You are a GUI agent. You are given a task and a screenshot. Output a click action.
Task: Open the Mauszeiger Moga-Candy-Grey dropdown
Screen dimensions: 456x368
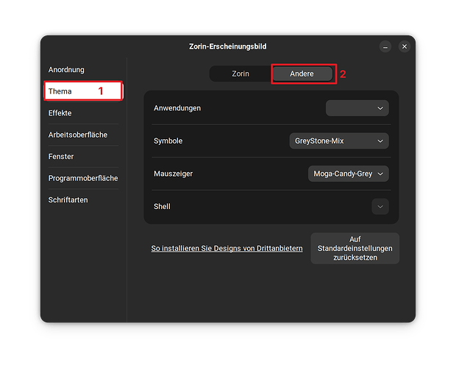click(x=349, y=174)
